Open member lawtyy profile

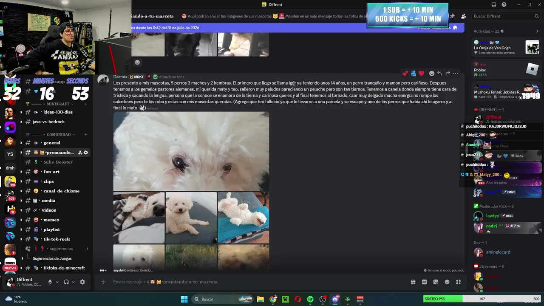click(506, 216)
